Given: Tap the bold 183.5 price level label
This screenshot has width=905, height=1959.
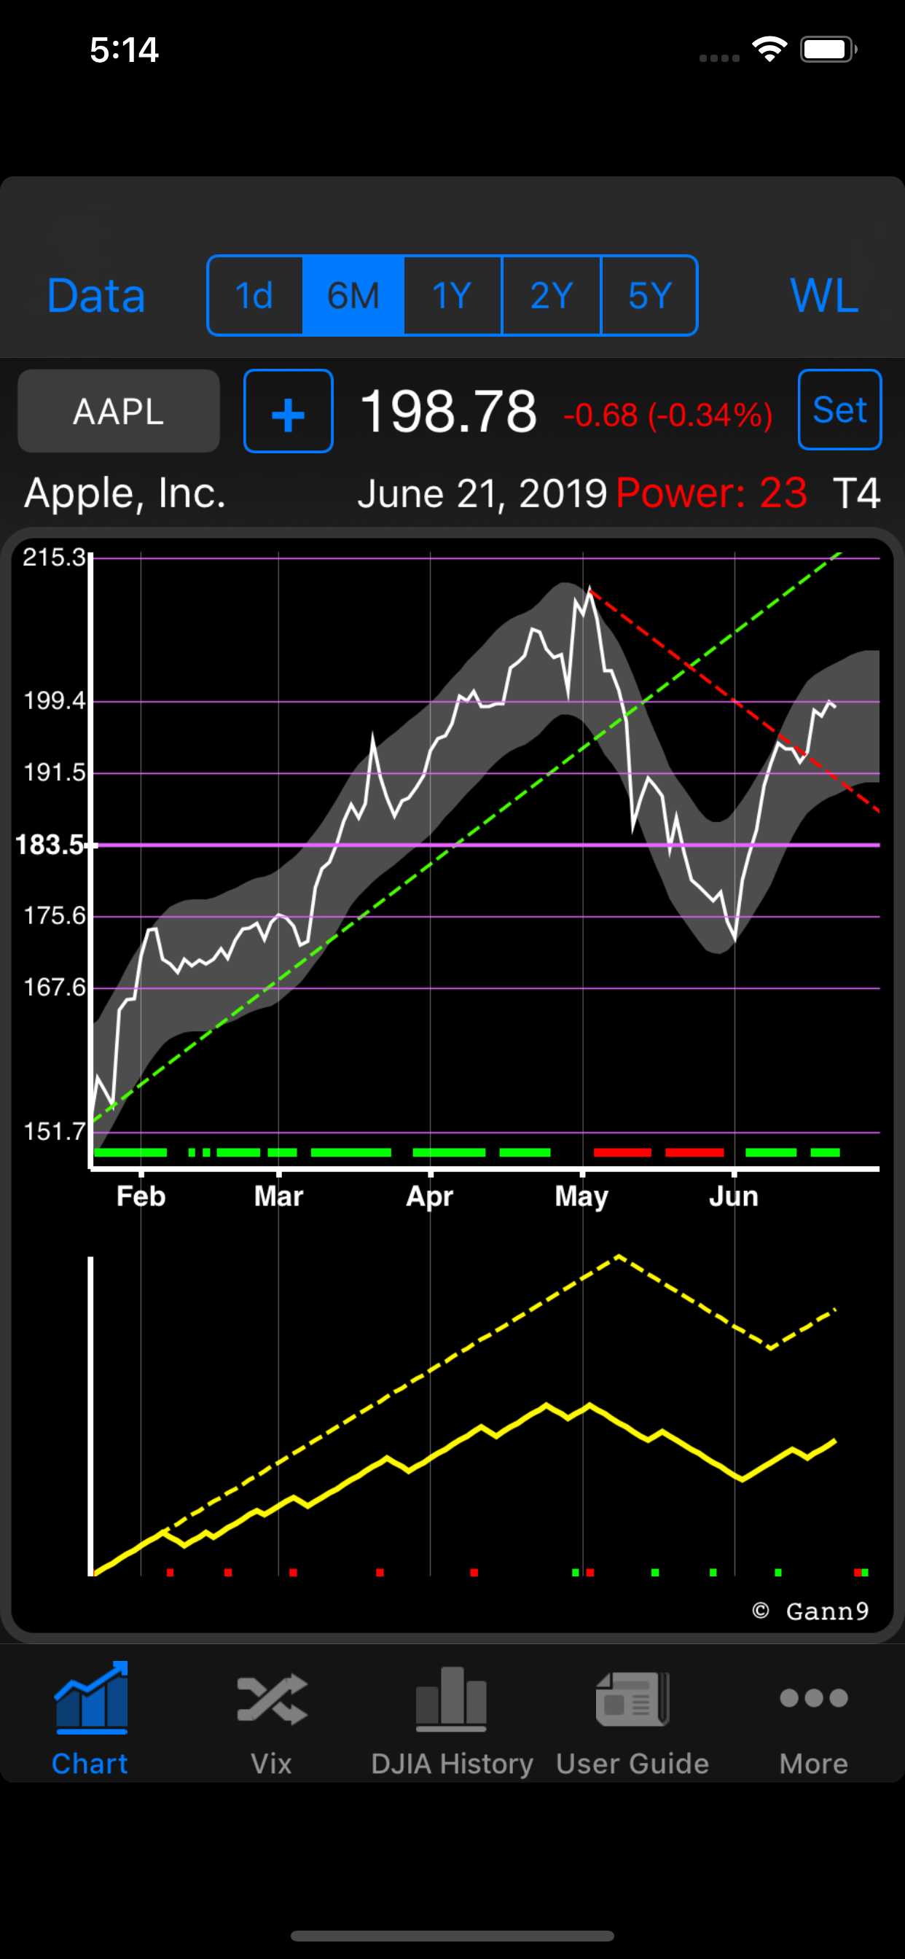Looking at the screenshot, I should click(50, 845).
